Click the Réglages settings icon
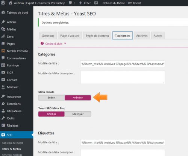Screen dimensions: 188x156 pos(3,125)
